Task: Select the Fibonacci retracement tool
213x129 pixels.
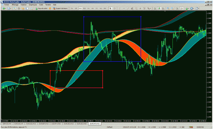Action: click(x=136, y=9)
